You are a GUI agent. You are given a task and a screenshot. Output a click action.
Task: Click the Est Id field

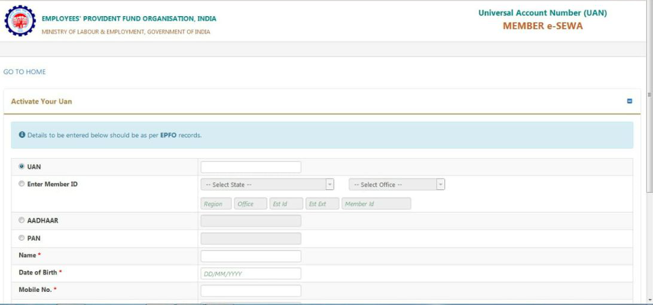coord(286,204)
